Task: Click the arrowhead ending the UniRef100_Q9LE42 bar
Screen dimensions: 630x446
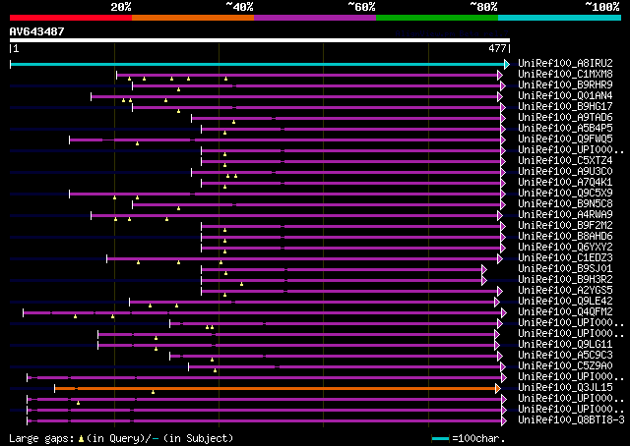Action: 497,302
